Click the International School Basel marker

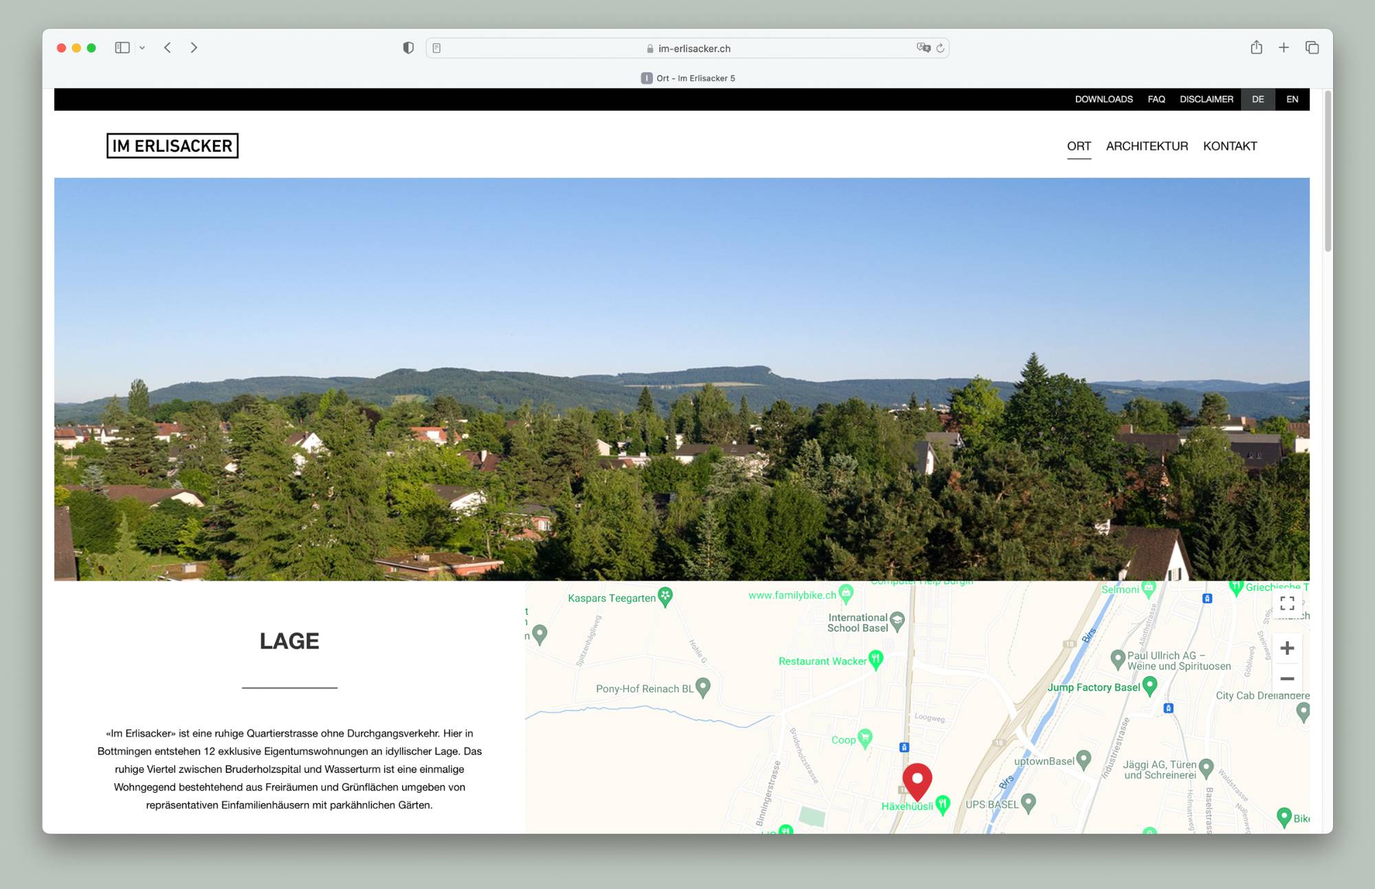(x=897, y=622)
